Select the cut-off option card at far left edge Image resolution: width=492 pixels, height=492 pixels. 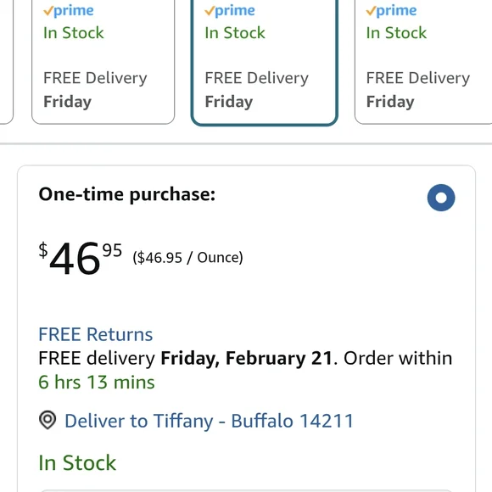tap(6, 62)
